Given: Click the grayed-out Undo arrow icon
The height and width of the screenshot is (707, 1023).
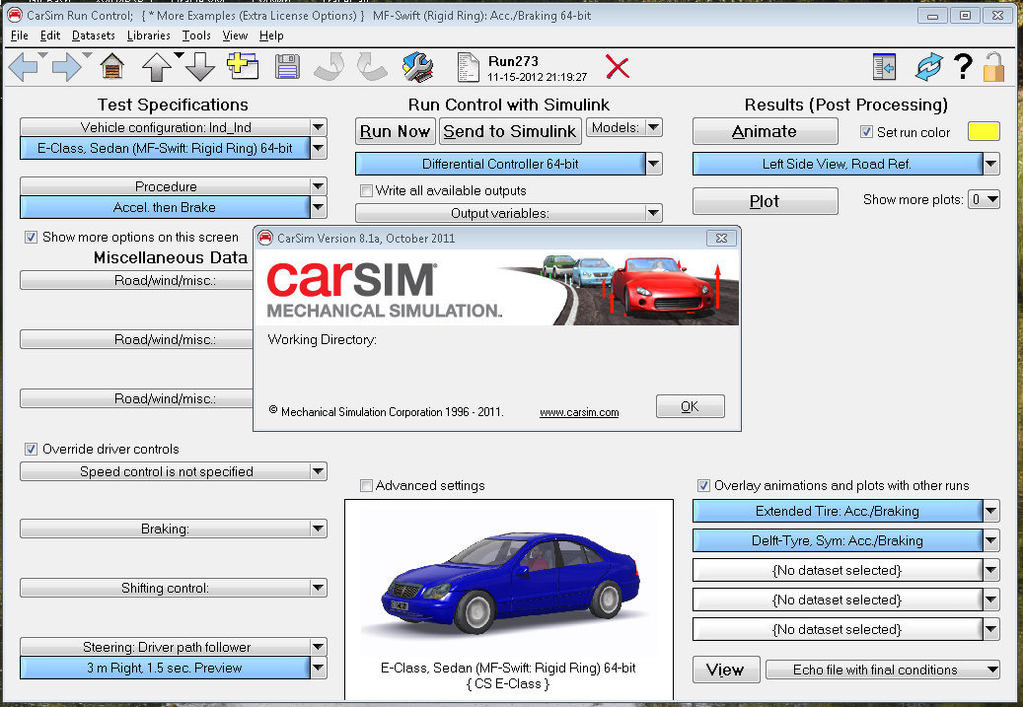Looking at the screenshot, I should 329,67.
